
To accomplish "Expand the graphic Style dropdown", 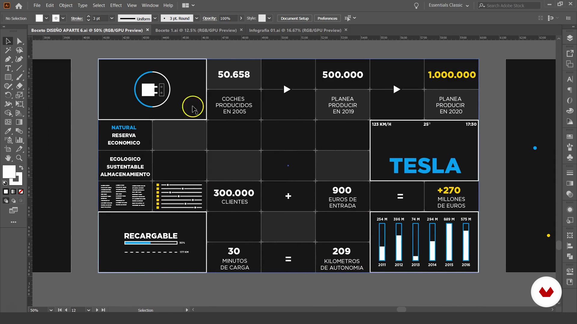I will [x=269, y=18].
